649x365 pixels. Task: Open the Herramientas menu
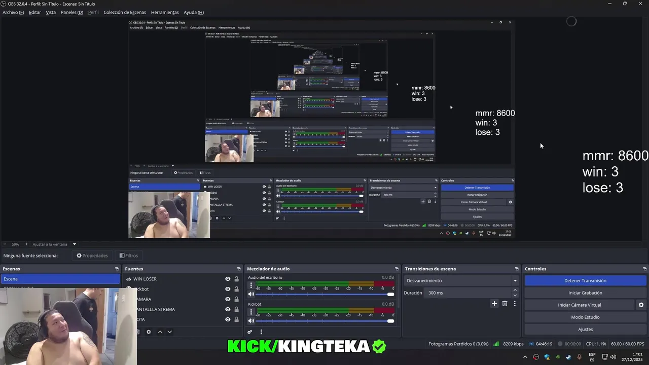(x=165, y=12)
